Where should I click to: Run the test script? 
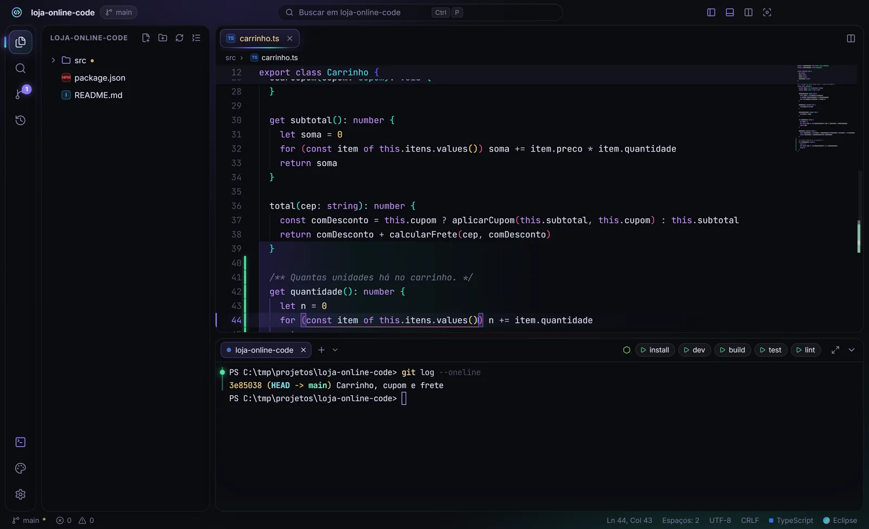(771, 350)
